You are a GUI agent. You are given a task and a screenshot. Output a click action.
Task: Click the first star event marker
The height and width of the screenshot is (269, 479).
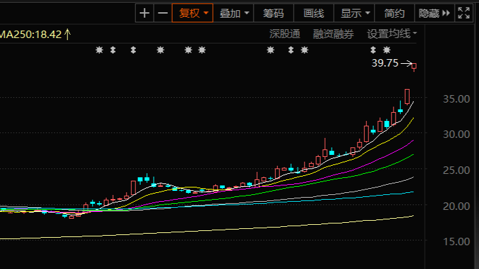tap(99, 50)
